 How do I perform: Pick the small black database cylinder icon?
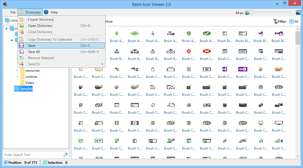pos(225,105)
